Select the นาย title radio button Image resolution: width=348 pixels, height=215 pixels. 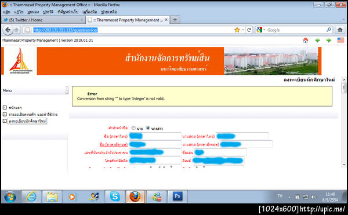(133, 128)
